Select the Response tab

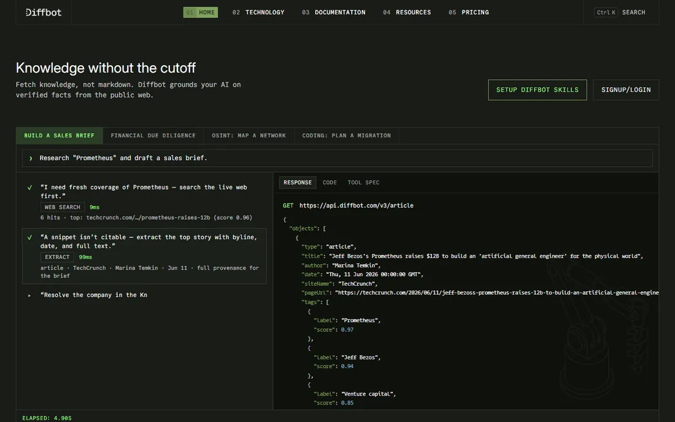click(298, 182)
